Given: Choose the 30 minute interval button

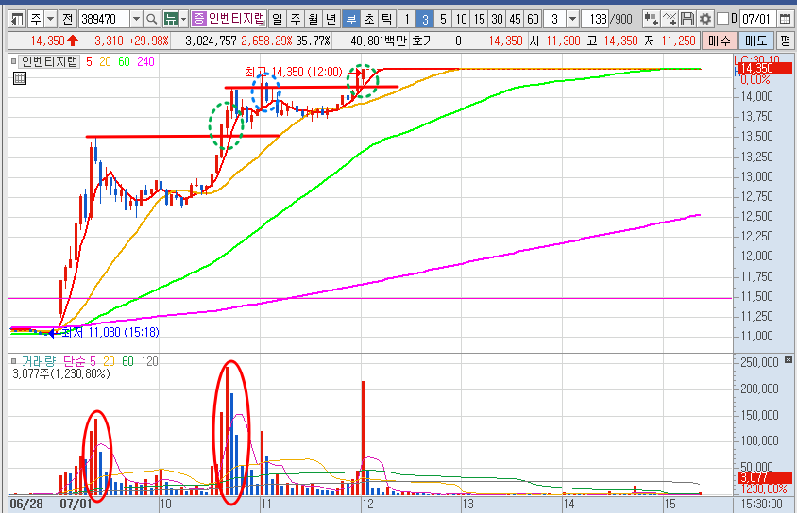Looking at the screenshot, I should pos(497,19).
